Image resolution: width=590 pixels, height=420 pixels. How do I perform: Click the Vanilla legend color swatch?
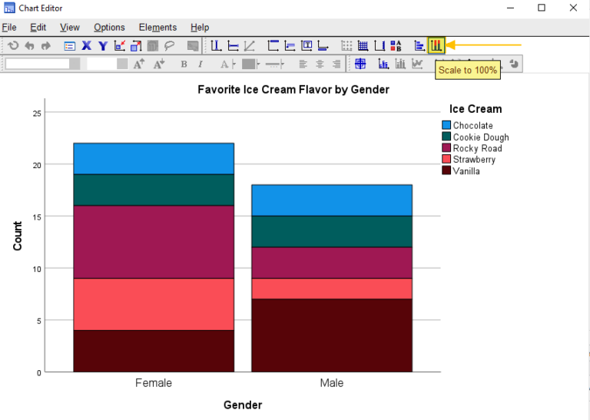pyautogui.click(x=446, y=170)
